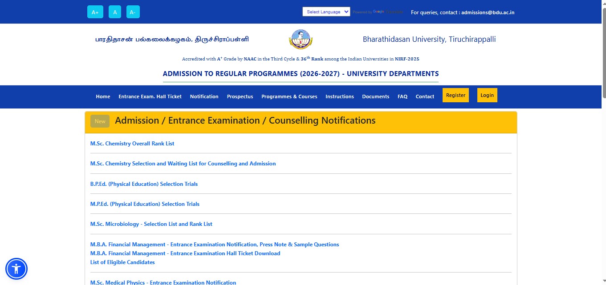Image resolution: width=606 pixels, height=285 pixels.
Task: Click the yellow Register button
Action: 456,95
